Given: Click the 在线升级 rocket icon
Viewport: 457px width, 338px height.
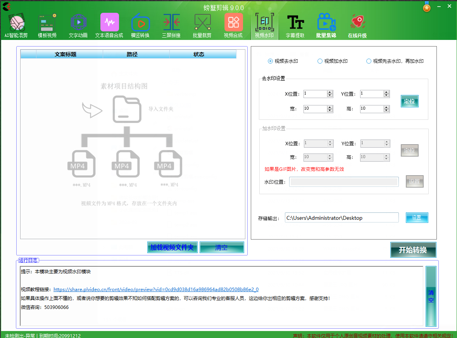Looking at the screenshot, I should pyautogui.click(x=357, y=26).
